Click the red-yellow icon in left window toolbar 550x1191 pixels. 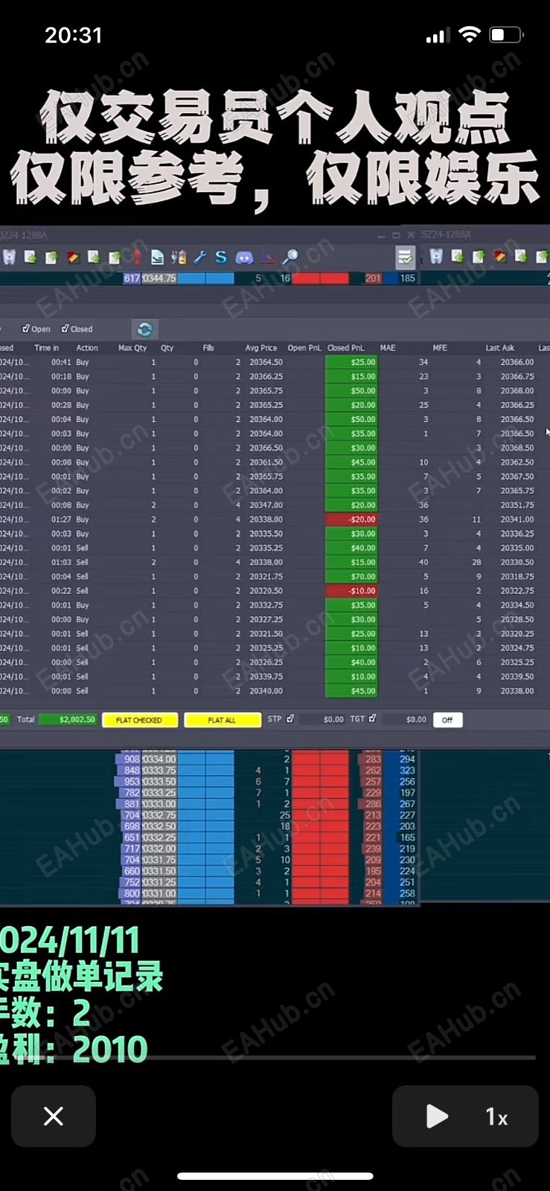[x=73, y=258]
